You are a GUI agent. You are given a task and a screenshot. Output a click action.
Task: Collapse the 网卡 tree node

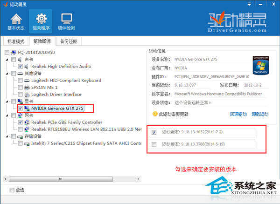(x=7, y=116)
